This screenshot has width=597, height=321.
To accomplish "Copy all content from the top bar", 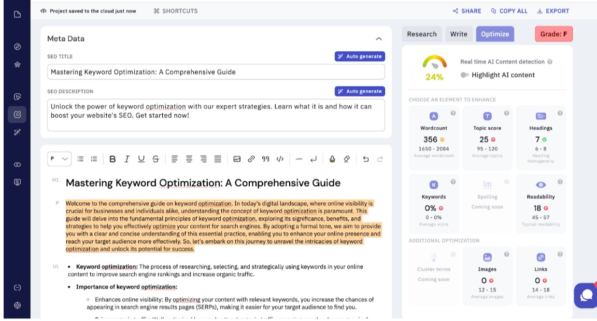I will point(508,10).
